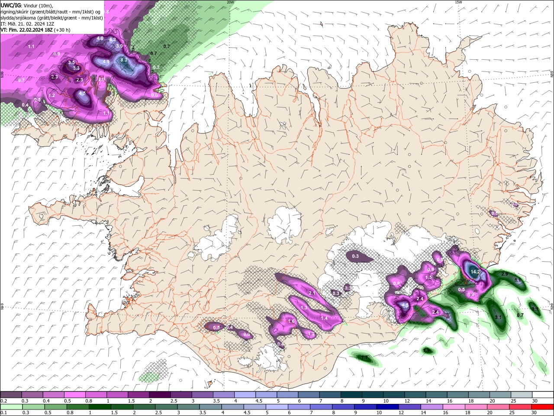
Task: Click the 4.9 value on the map
Action: tap(106, 62)
